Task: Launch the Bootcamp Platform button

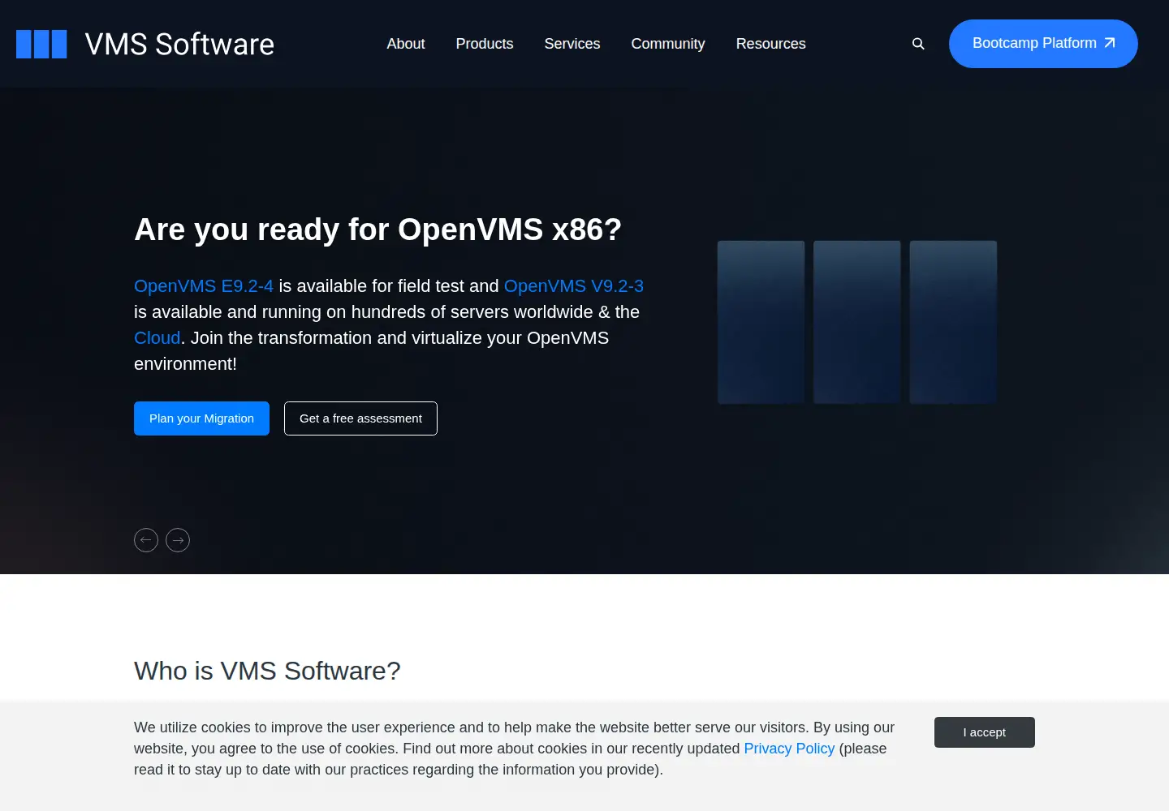Action: tap(1043, 44)
